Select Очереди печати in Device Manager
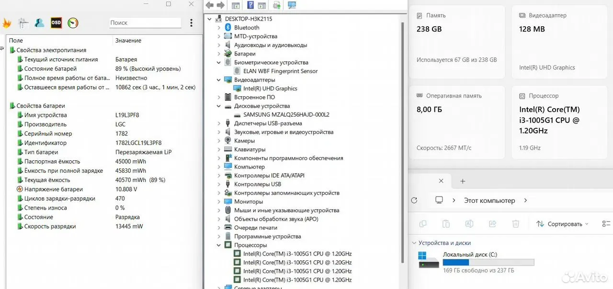 click(255, 228)
